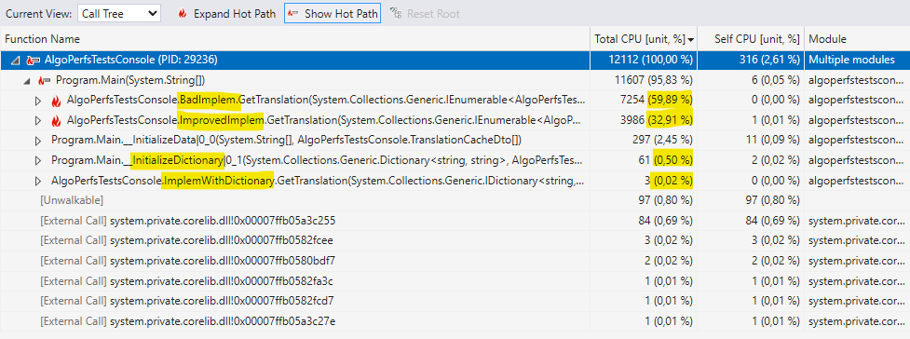Click Self CPU value 97 (0,80 %)
Viewport: 910px width, 339px height.
(772, 201)
